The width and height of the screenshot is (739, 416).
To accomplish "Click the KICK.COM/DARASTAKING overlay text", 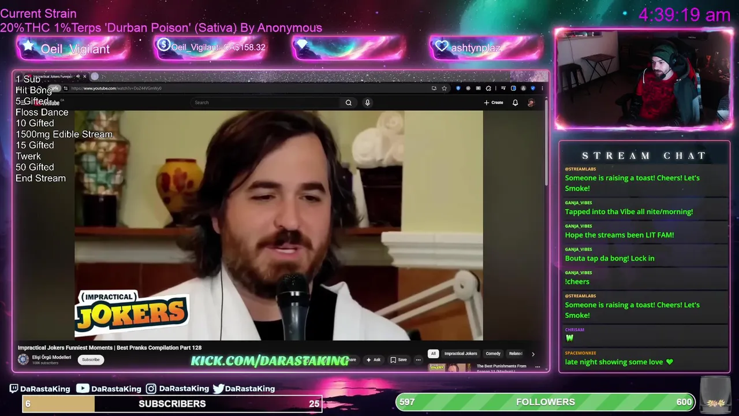I will (270, 361).
